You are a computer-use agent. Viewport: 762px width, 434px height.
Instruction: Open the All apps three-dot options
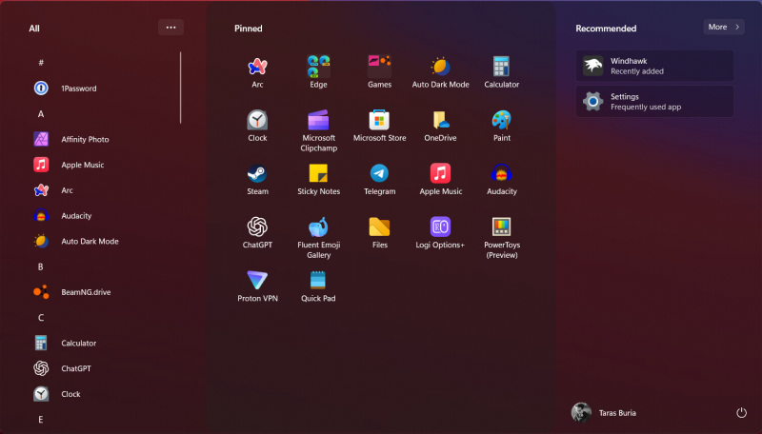170,28
